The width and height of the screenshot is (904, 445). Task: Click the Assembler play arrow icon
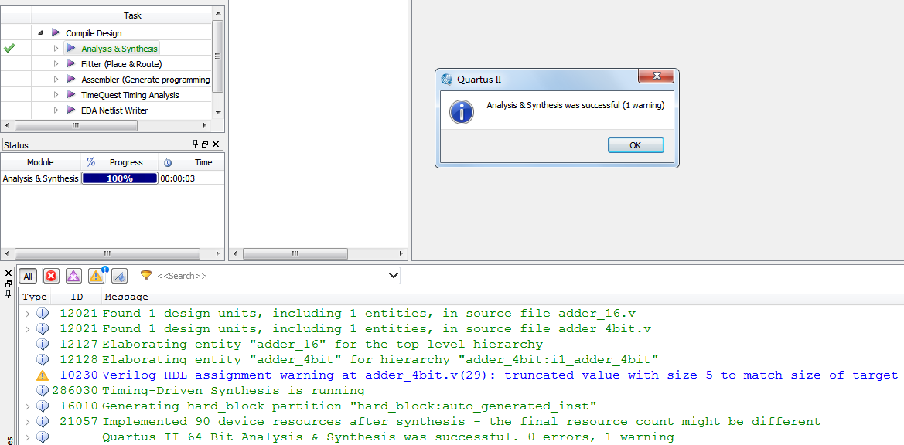(x=71, y=79)
